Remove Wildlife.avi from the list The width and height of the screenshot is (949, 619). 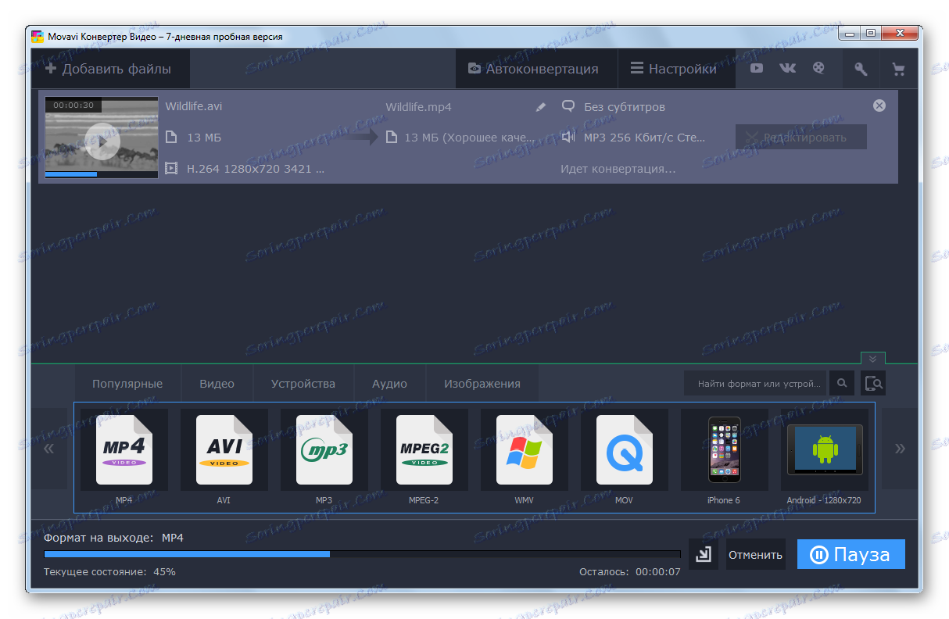click(879, 106)
